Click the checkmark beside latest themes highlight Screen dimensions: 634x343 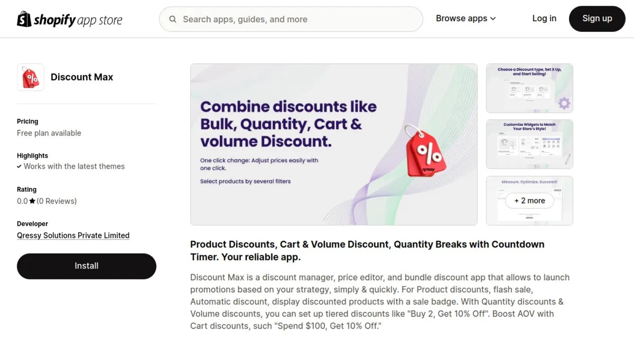click(20, 166)
